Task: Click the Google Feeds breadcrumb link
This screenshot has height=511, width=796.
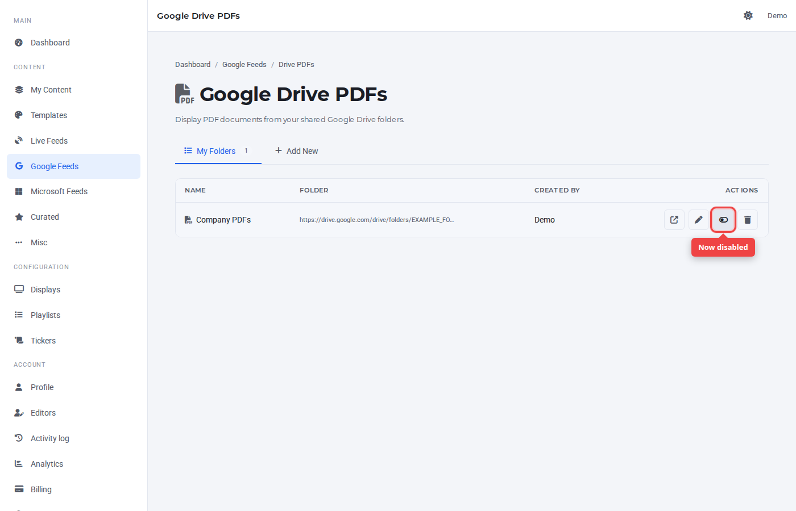Action: coord(244,65)
